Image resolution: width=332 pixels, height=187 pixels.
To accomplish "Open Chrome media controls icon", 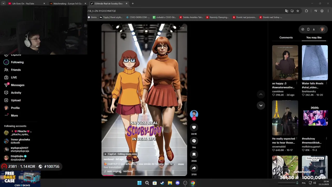I will click(316, 11).
